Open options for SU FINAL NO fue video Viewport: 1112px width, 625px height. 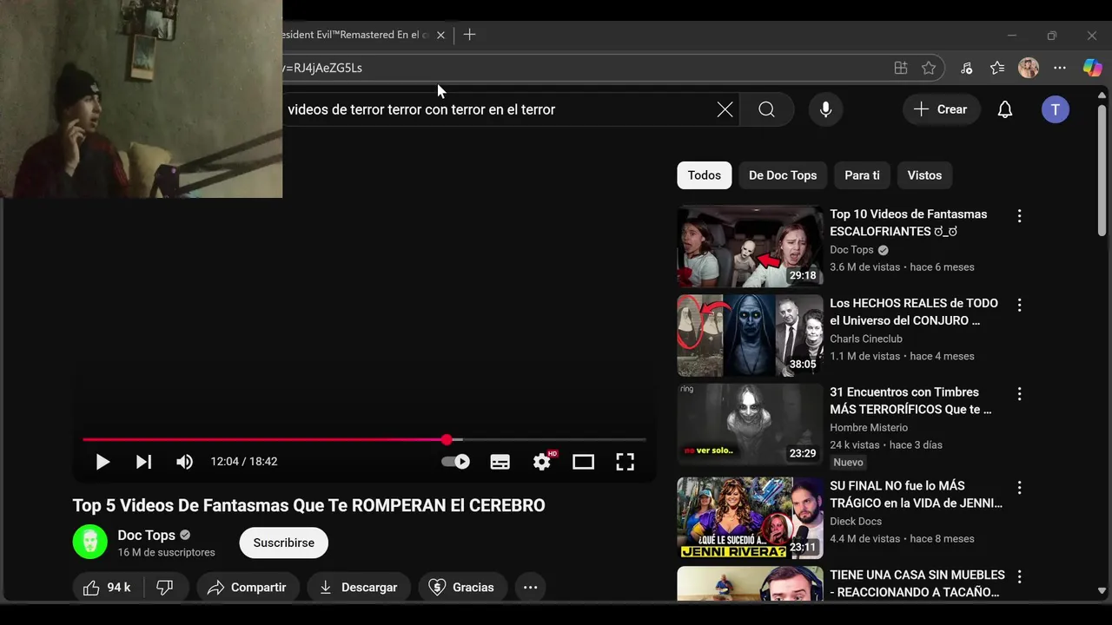pos(1019,488)
